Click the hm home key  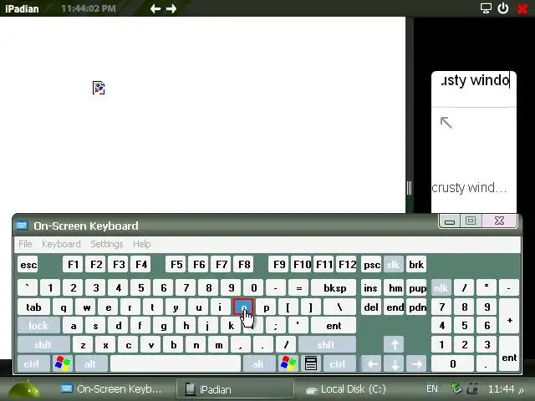[395, 288]
